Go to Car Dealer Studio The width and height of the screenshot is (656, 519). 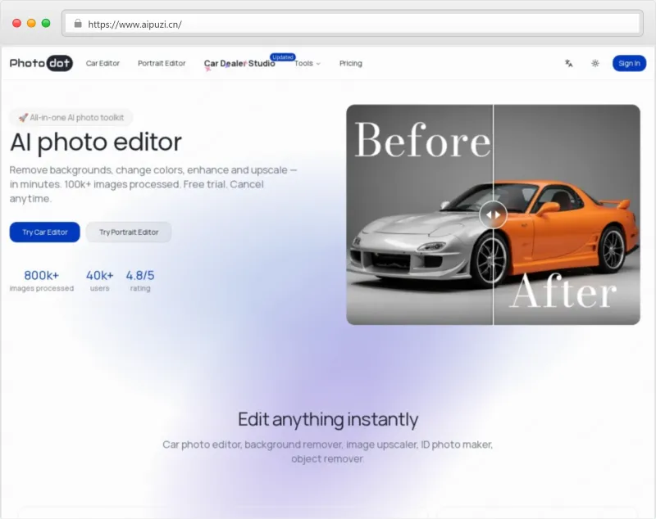click(x=239, y=64)
